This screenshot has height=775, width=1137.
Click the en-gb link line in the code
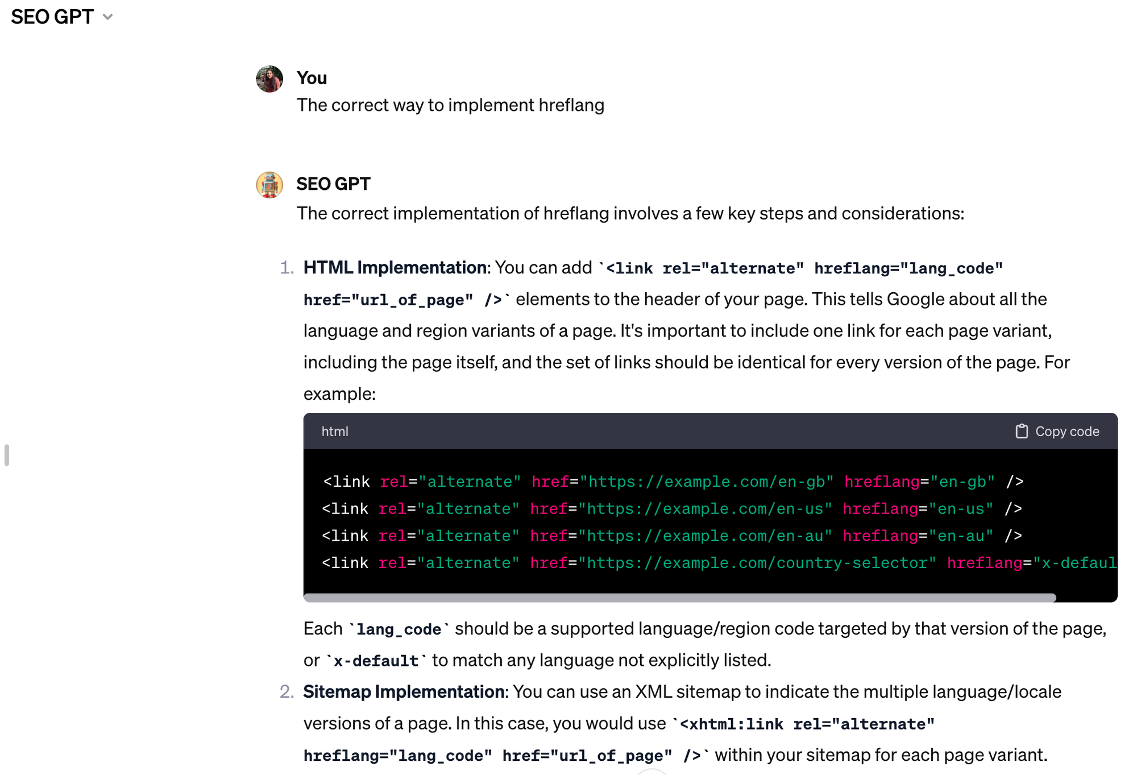(x=673, y=482)
